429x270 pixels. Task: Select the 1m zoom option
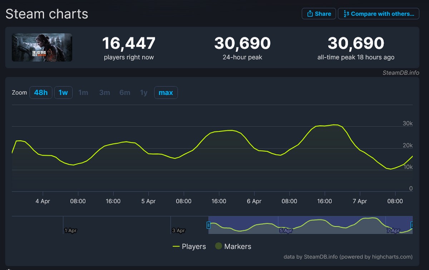click(83, 92)
